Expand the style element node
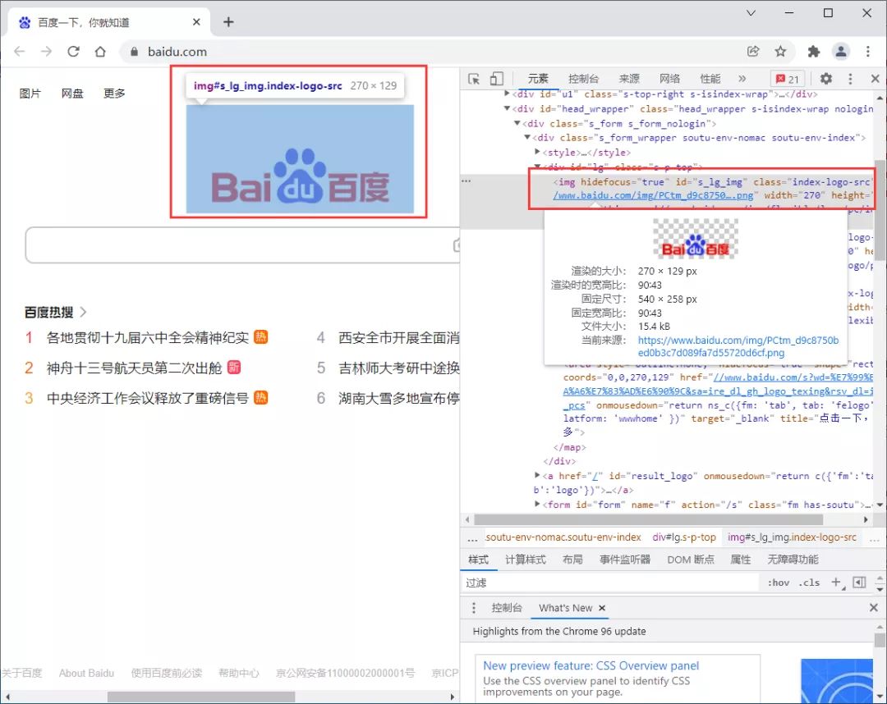The width and height of the screenshot is (887, 704). tap(537, 153)
